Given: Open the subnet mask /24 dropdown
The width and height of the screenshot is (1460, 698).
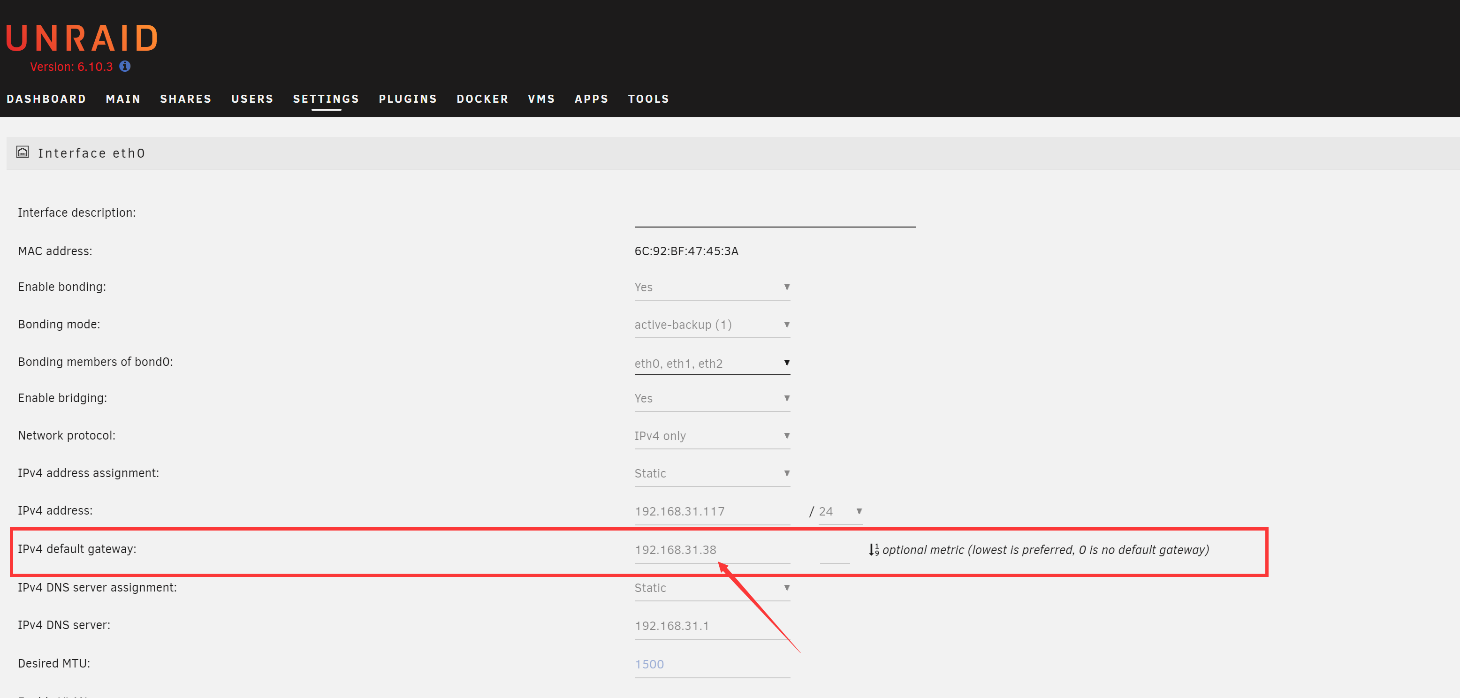Looking at the screenshot, I should pyautogui.click(x=840, y=512).
